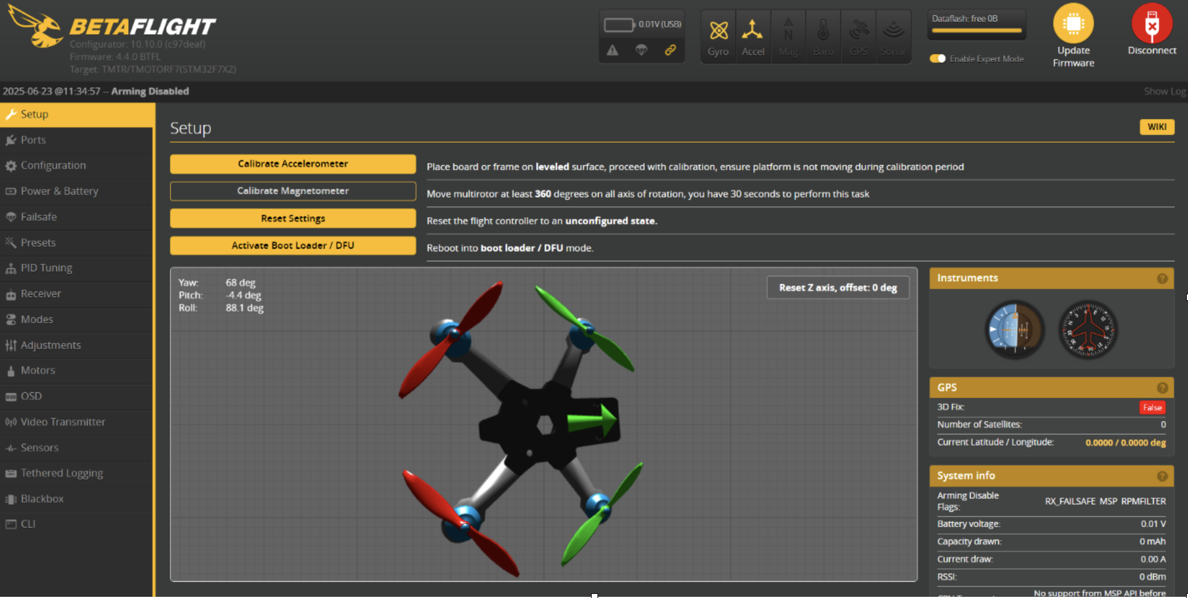The image size is (1188, 598).
Task: Click the battery voltage indicator icon
Action: click(x=619, y=25)
